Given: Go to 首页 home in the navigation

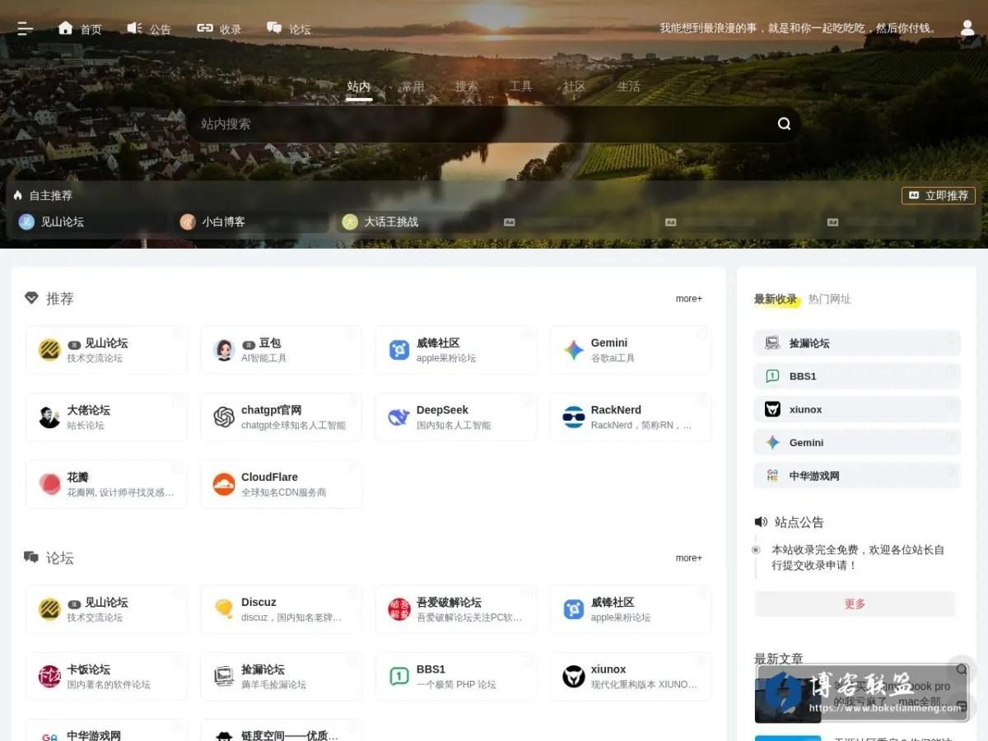Looking at the screenshot, I should [x=80, y=29].
